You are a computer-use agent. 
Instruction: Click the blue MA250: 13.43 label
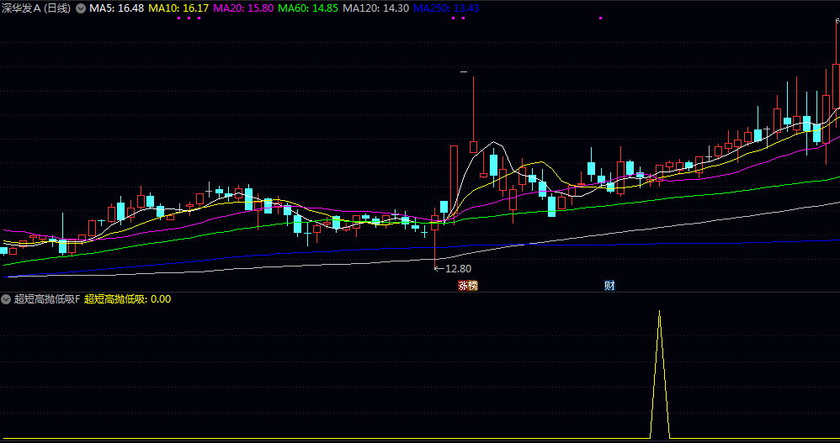[x=447, y=8]
